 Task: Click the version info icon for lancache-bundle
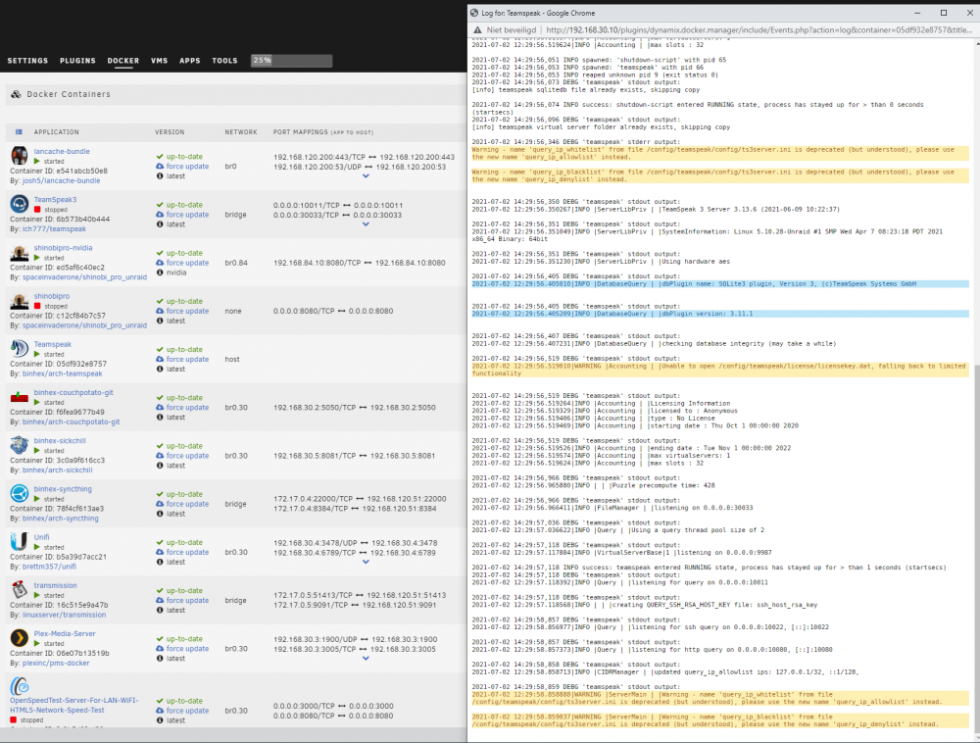[160, 176]
